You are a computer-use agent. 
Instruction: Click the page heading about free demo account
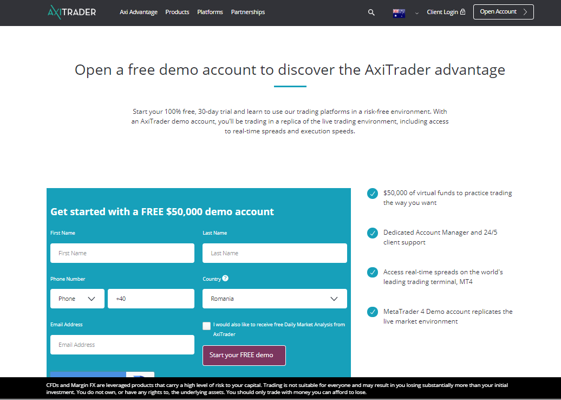pos(290,69)
